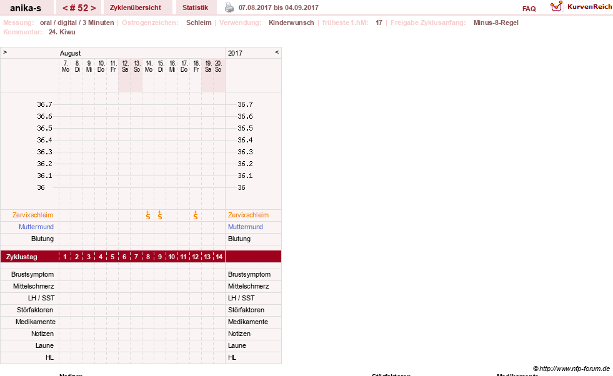The height and width of the screenshot is (376, 613).
Task: Click the right 'HL' row label
Action: [232, 357]
